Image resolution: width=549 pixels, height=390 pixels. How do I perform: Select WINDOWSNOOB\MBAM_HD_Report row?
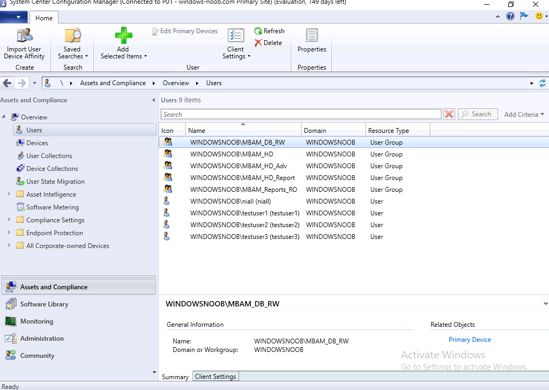coord(354,178)
